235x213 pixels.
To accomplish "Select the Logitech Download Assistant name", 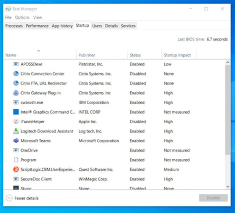I will [47, 131].
